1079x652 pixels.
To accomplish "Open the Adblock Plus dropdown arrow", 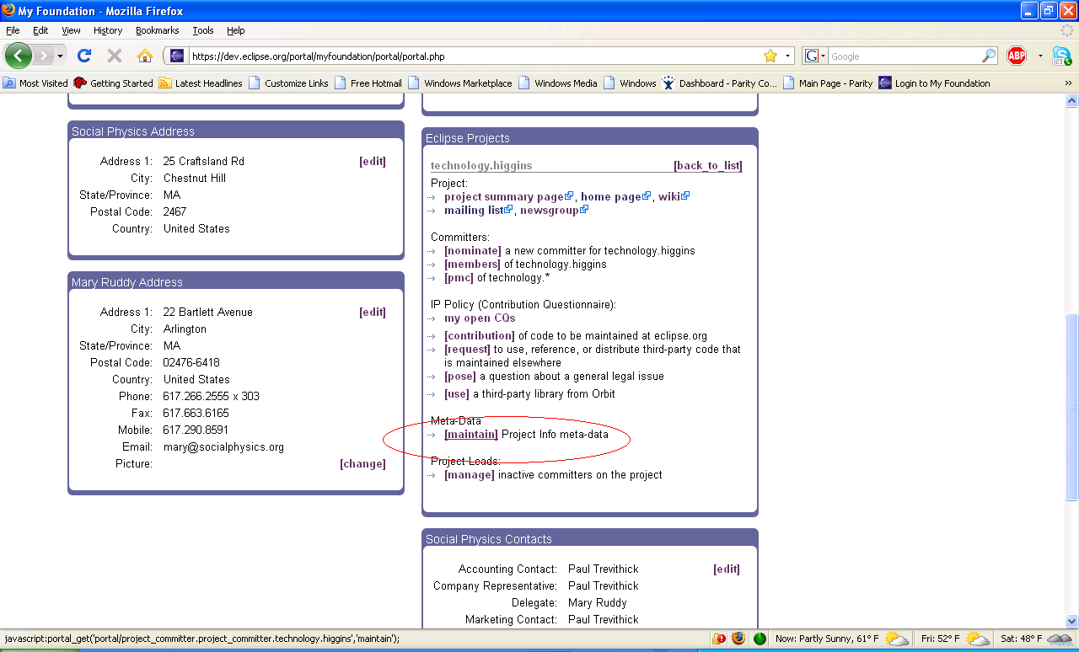I will pos(1040,56).
